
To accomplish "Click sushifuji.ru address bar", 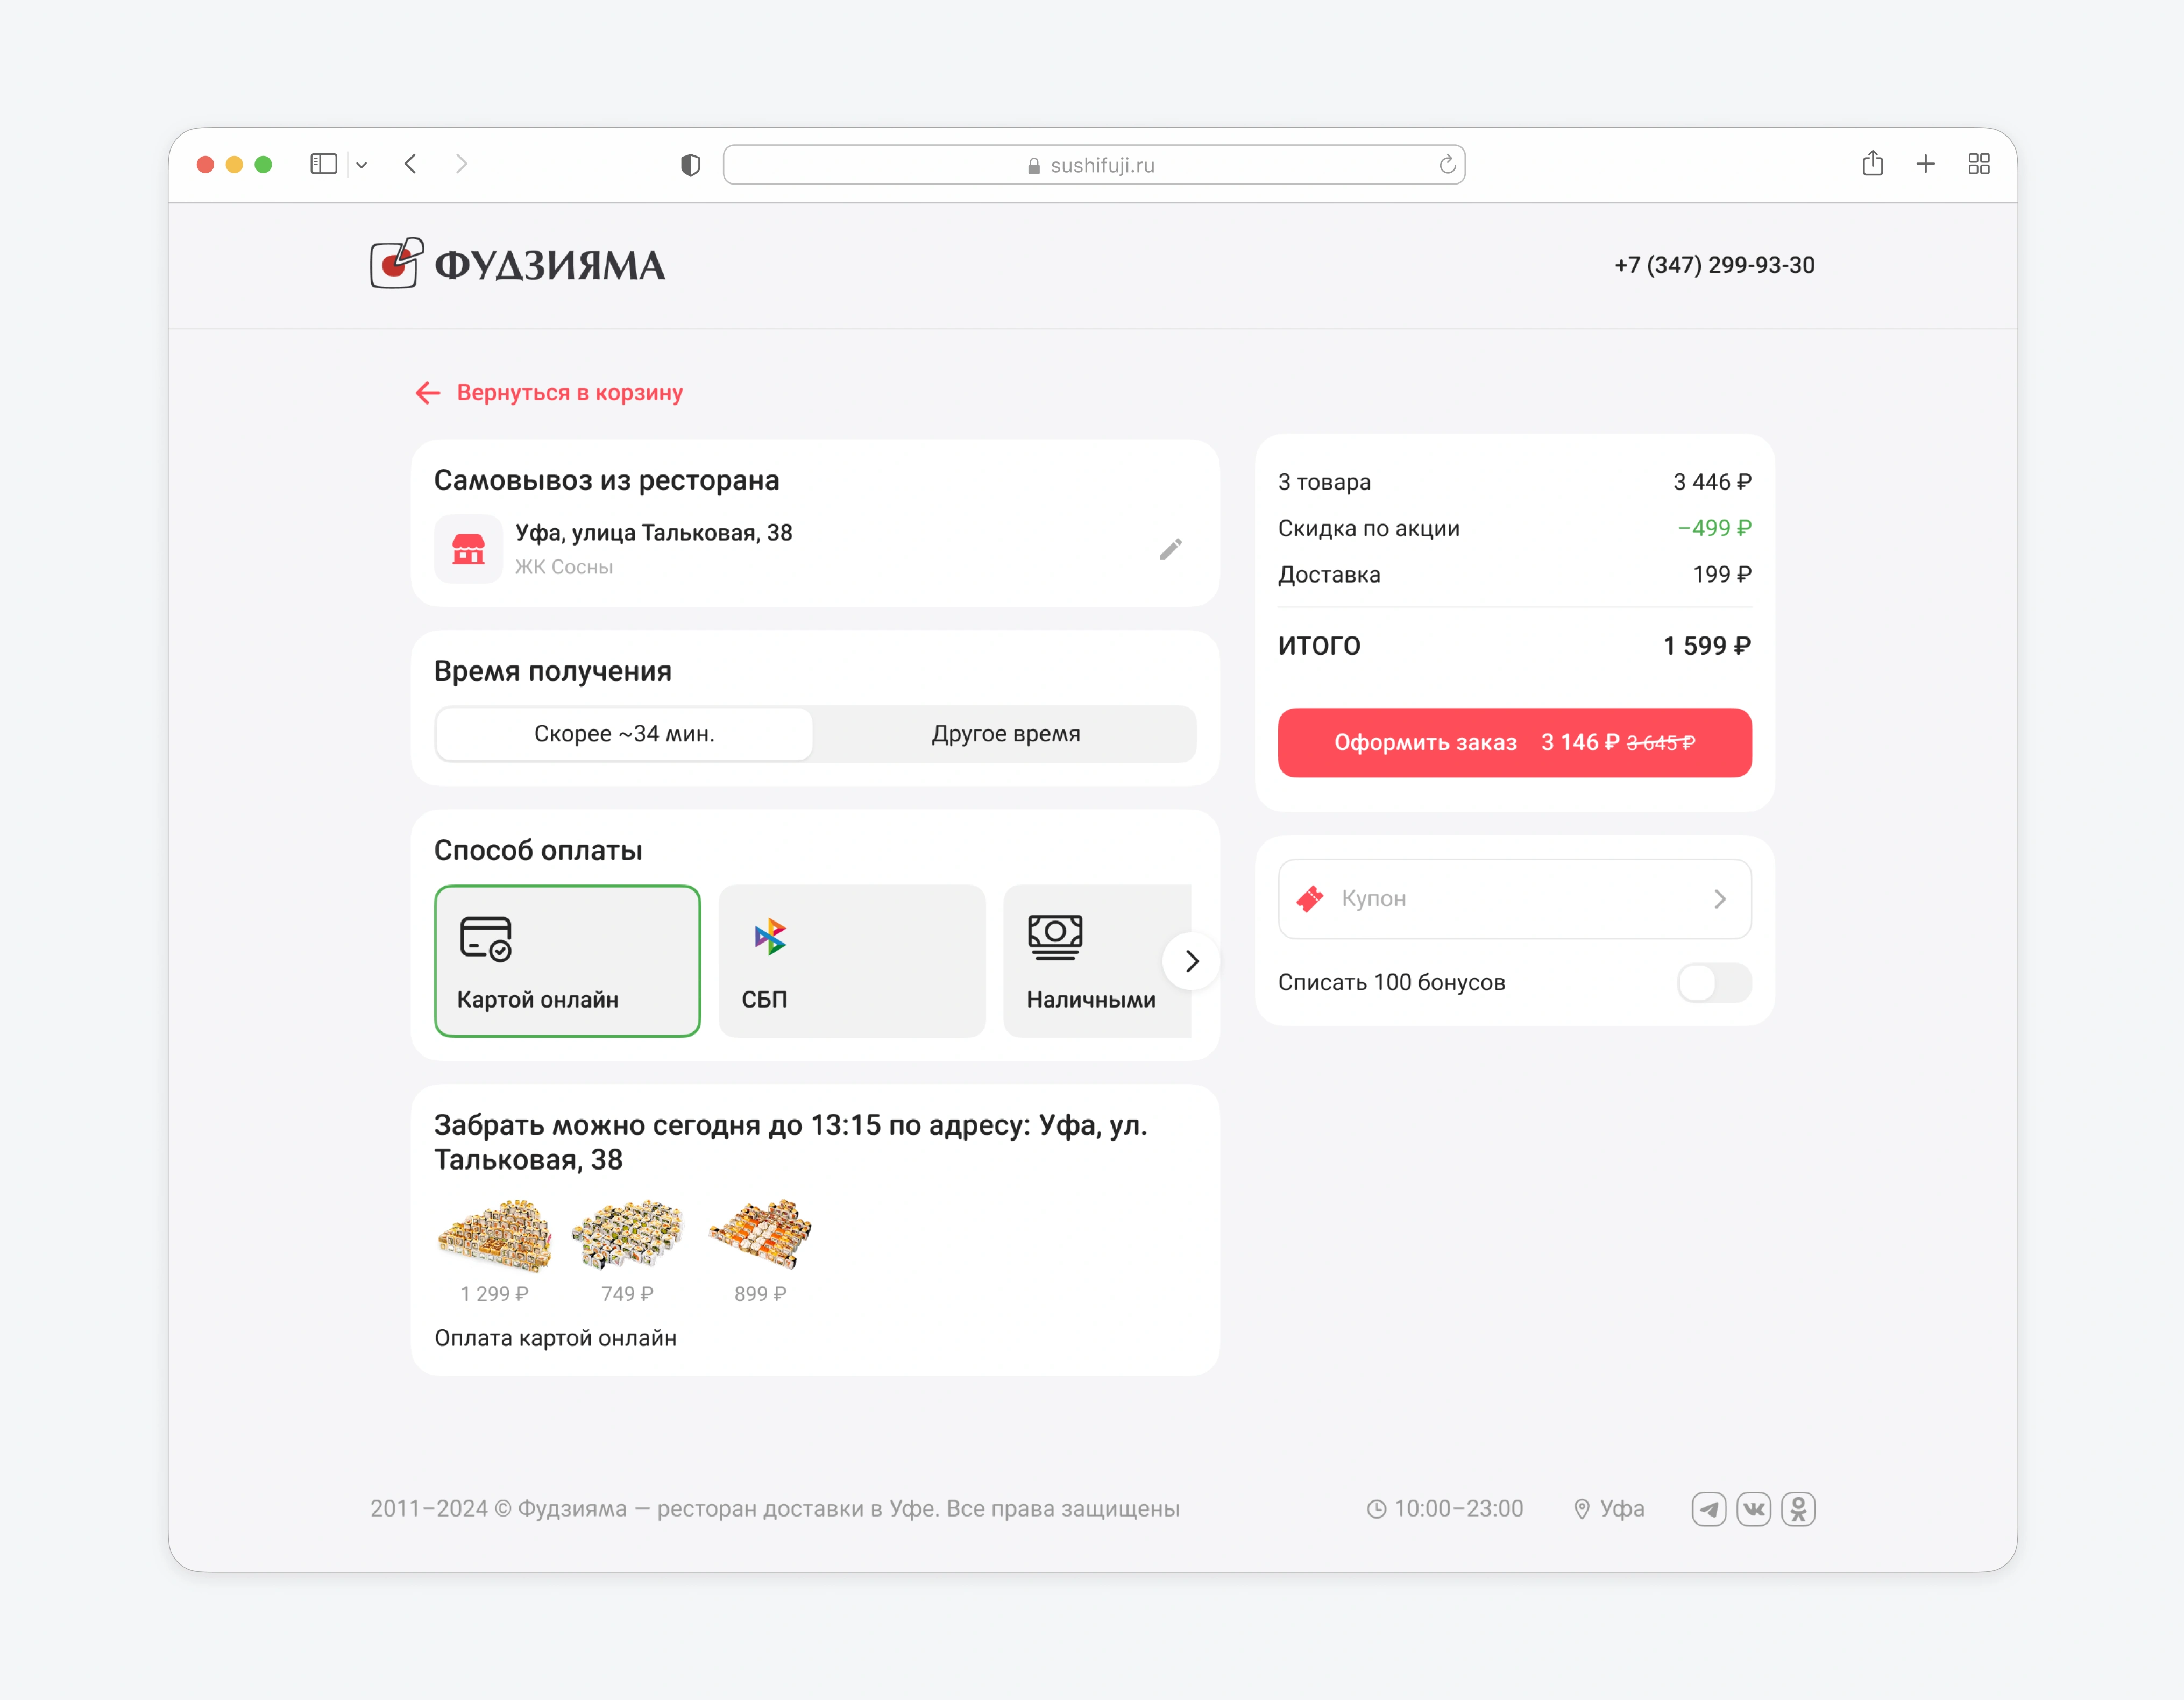I will click(x=1094, y=165).
